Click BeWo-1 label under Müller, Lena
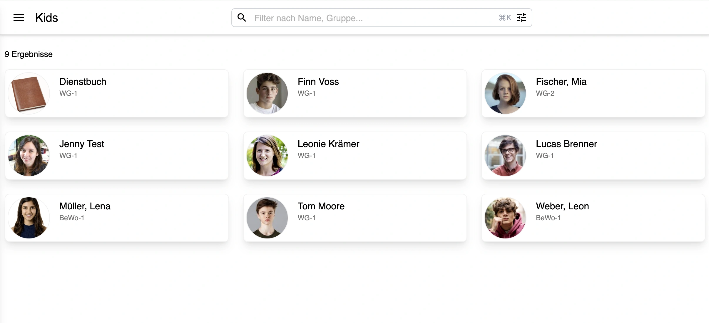 [72, 218]
